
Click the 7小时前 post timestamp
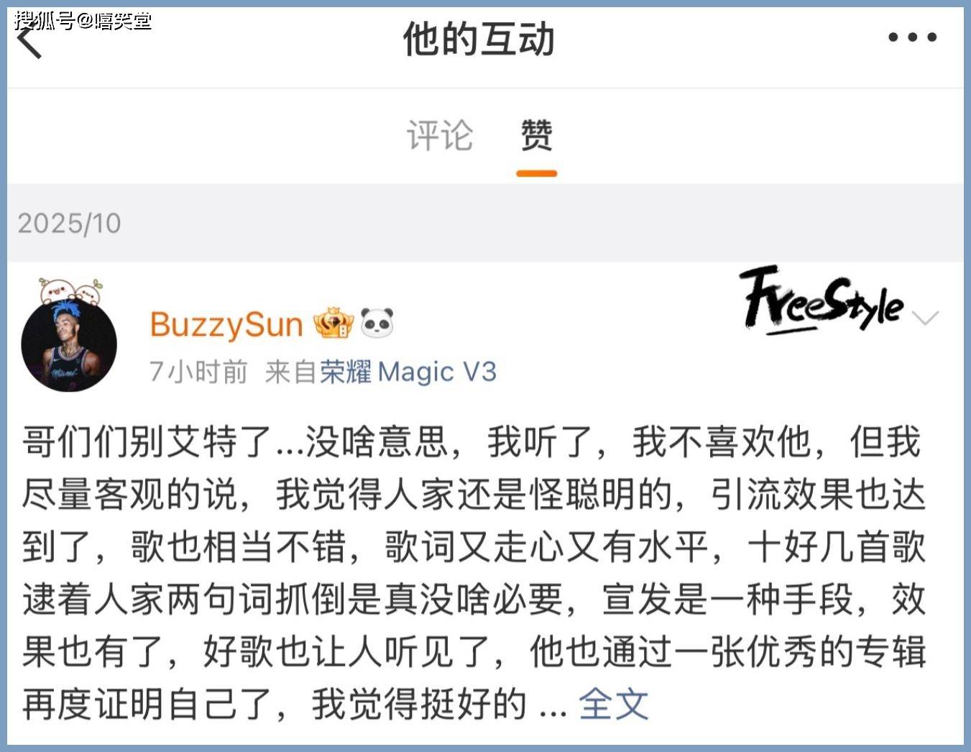coord(198,372)
